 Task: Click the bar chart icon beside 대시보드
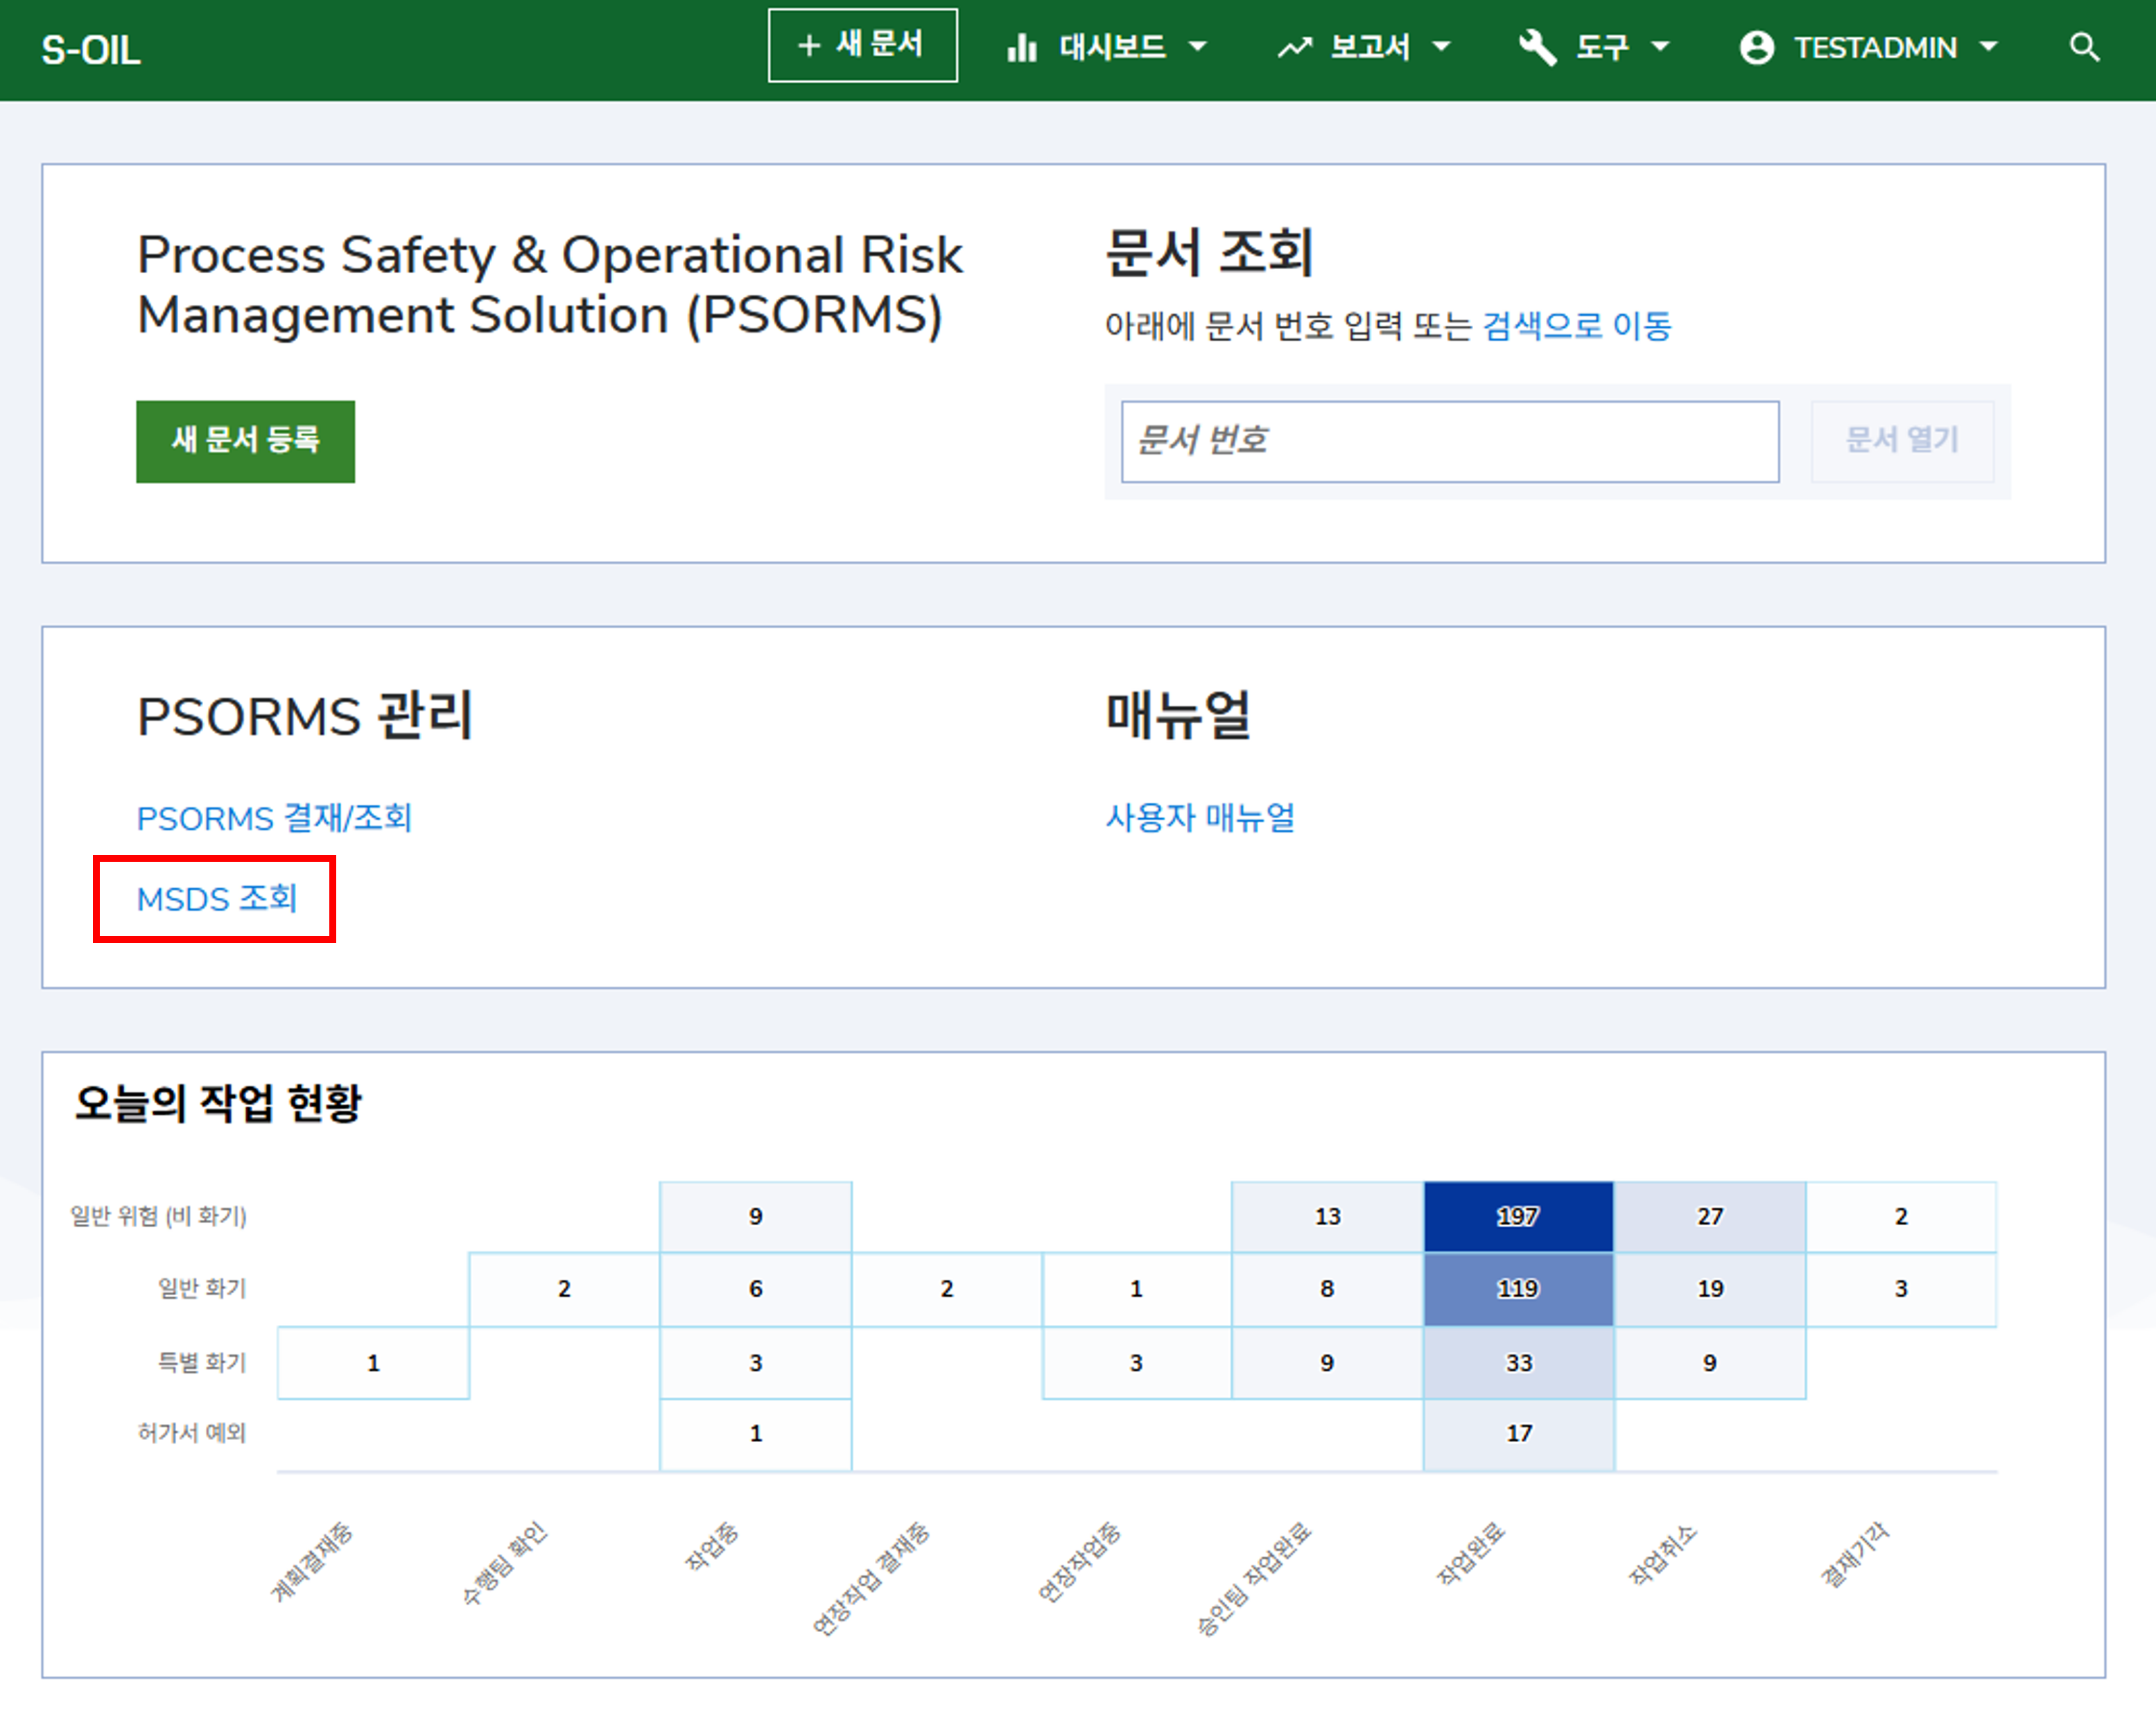1021,47
